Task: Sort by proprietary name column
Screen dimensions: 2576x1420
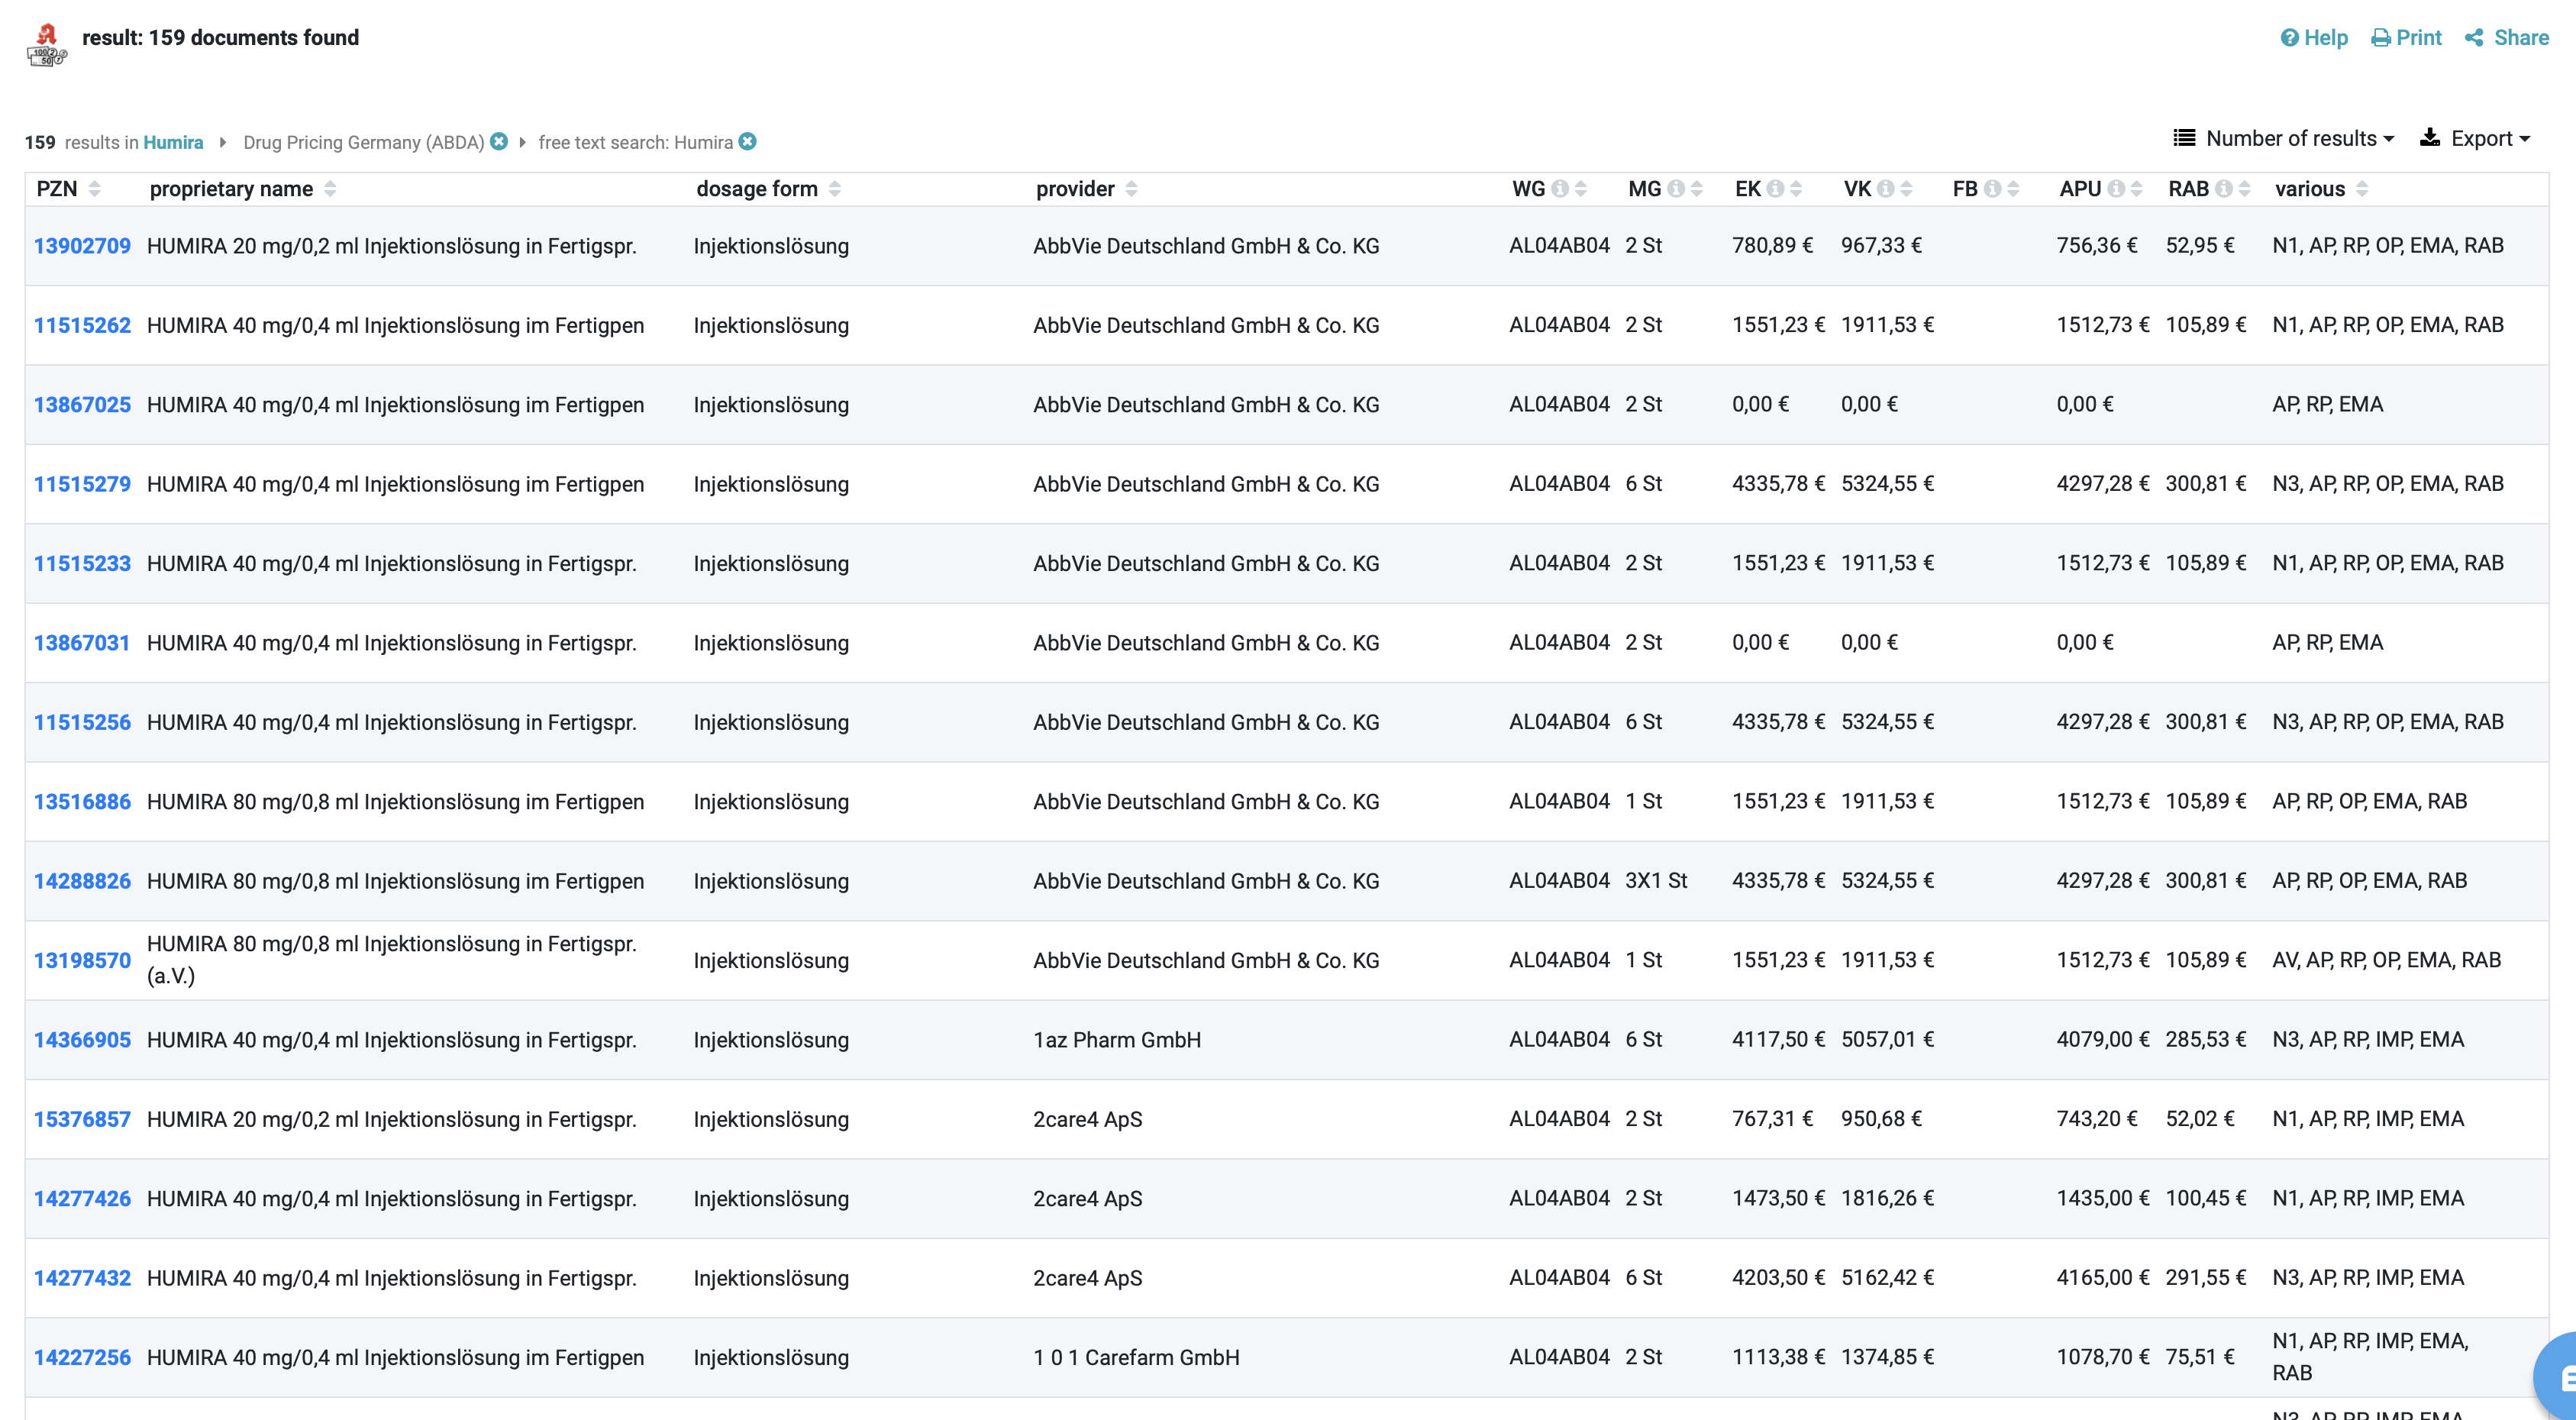Action: click(330, 189)
